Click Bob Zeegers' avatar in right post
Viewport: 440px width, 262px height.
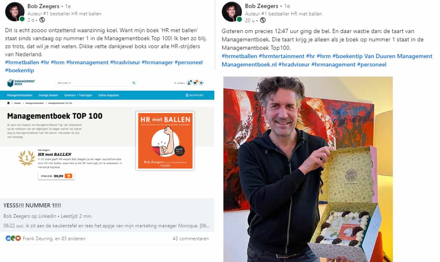coord(232,12)
